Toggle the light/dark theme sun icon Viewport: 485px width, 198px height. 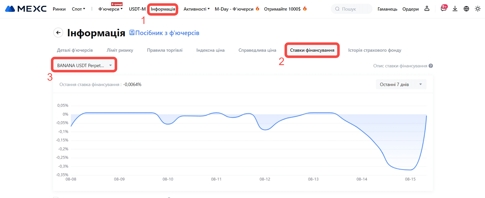pyautogui.click(x=478, y=9)
